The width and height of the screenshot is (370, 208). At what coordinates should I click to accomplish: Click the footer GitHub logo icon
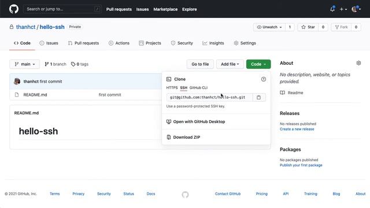pos(185,195)
